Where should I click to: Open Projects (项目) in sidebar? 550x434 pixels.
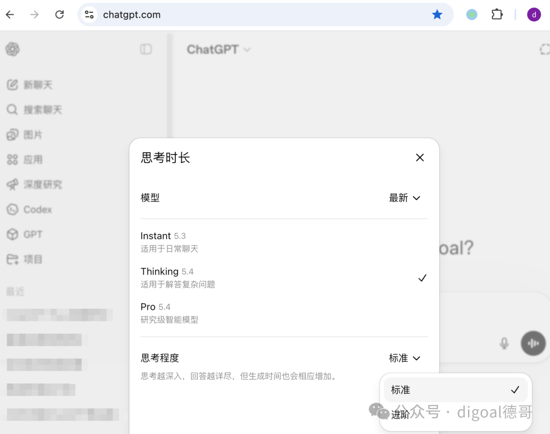[24, 259]
